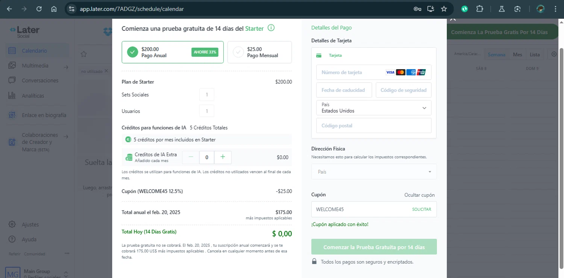The image size is (564, 278).
Task: Close the payment dialog with the X
Action: tap(453, 19)
